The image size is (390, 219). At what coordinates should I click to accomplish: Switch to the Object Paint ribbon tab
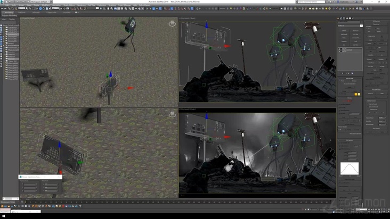pos(51,12)
